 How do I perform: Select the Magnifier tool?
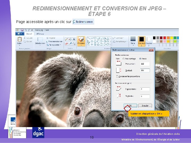click(x=74, y=43)
